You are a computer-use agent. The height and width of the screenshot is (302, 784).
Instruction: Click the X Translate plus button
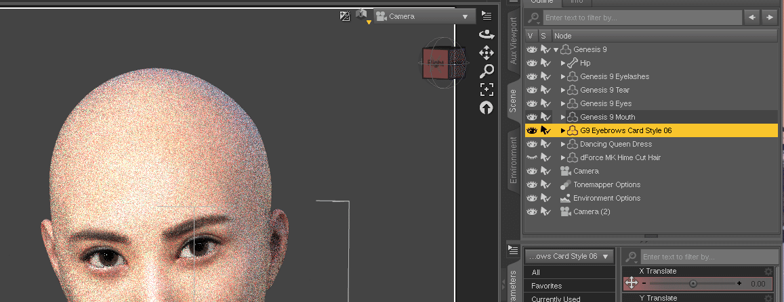tap(739, 284)
